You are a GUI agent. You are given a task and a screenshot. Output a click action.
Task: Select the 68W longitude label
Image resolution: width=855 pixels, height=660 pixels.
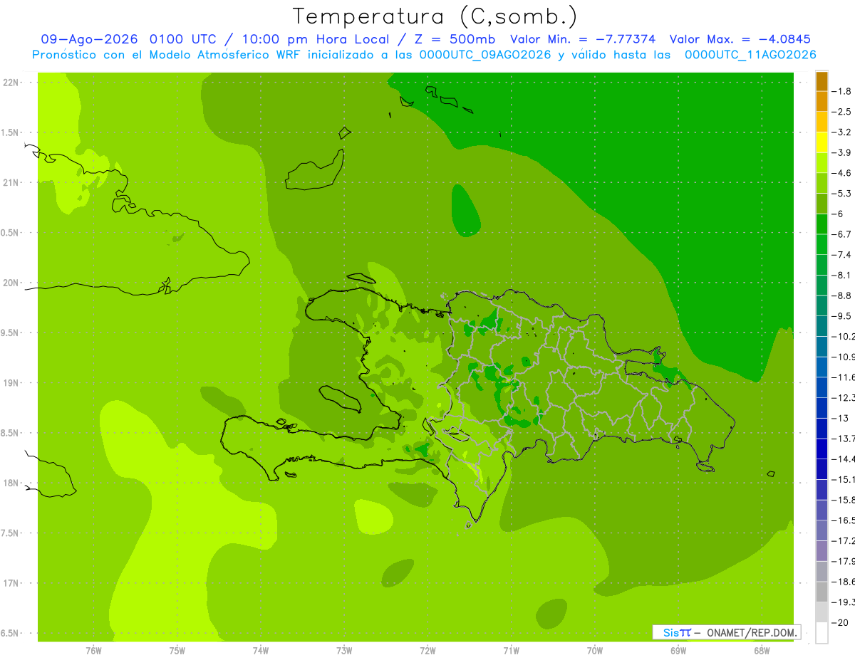tap(762, 651)
